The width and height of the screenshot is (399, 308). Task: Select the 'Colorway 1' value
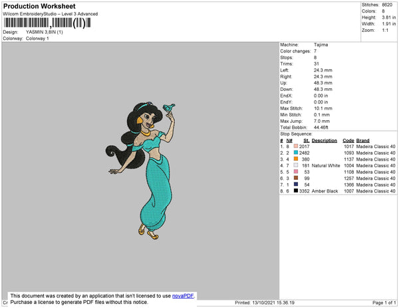[x=37, y=38]
